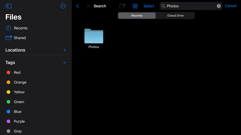
Task: Collapse the Tags section
Action: (65, 63)
